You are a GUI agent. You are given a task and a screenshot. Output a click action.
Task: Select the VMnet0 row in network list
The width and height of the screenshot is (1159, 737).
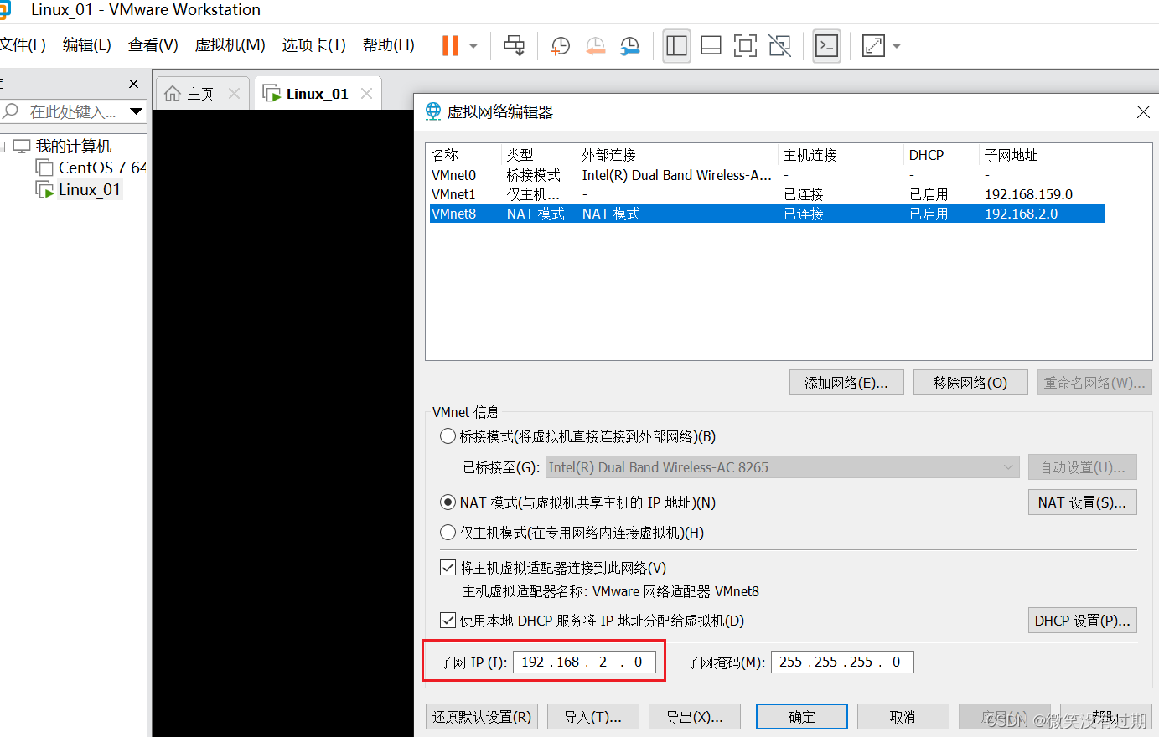pos(768,175)
